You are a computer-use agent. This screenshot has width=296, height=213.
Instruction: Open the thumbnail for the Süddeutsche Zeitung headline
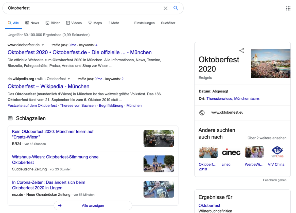click(159, 164)
